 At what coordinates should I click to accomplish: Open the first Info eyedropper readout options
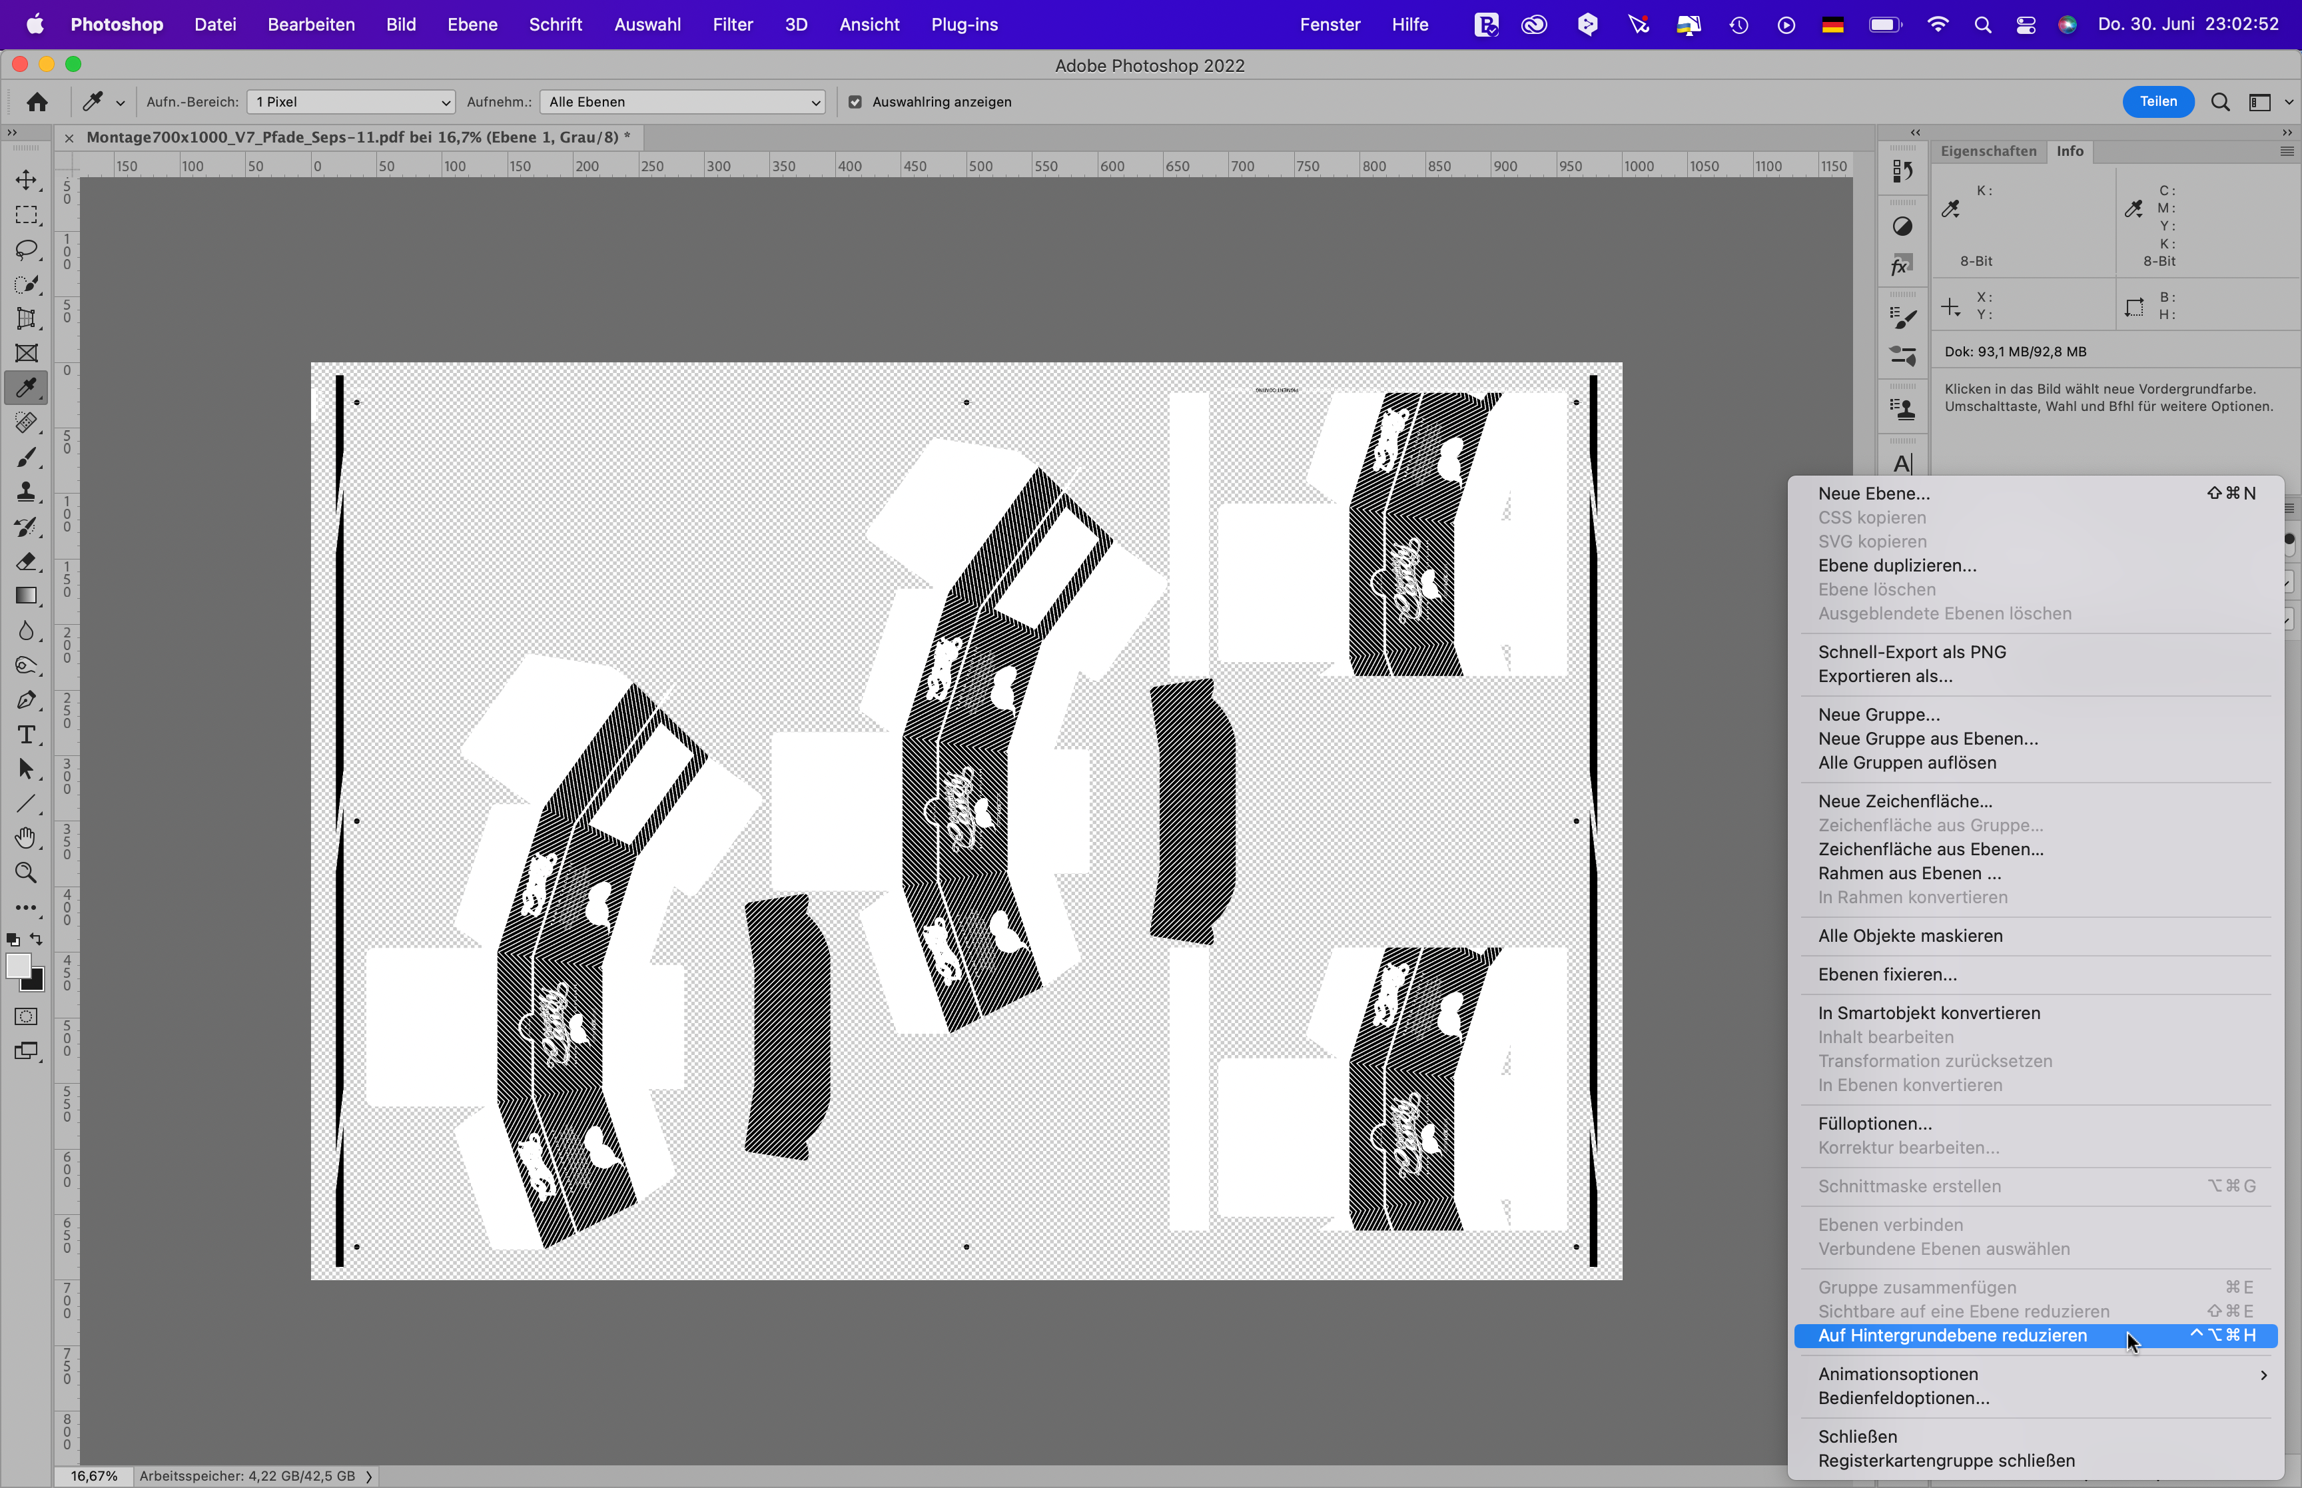tap(1950, 208)
